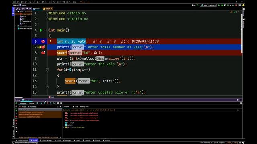Toggle the breakpoint on line 7
Screen dimensions: 257x144
[43, 47]
